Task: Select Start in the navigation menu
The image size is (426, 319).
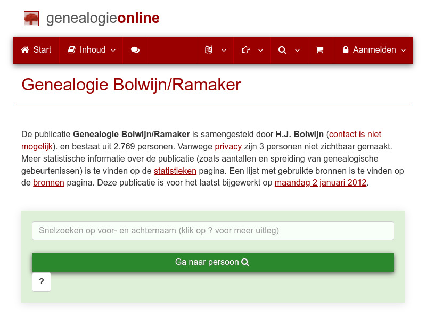Action: [36, 50]
